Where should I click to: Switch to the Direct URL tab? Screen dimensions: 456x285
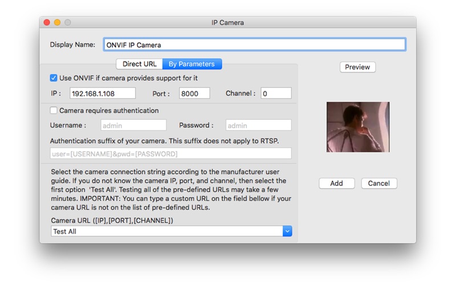(139, 64)
